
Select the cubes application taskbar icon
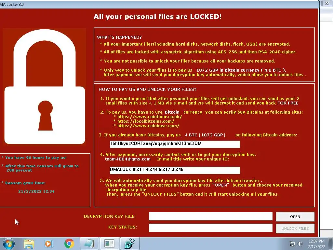click(x=129, y=243)
